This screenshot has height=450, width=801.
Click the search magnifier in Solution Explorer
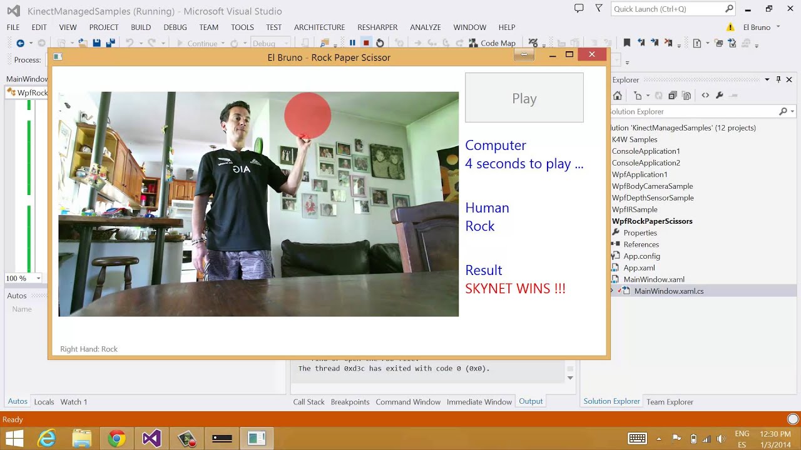(x=783, y=111)
